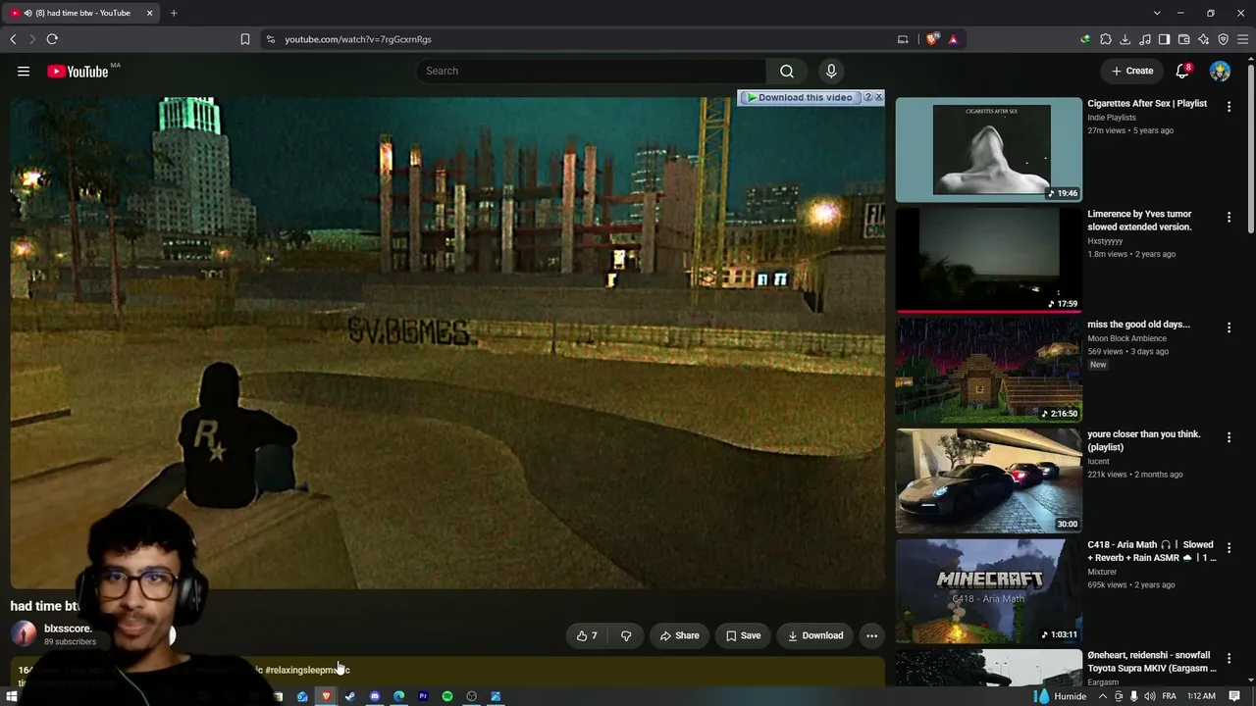The width and height of the screenshot is (1256, 706).
Task: Select the 'had time btw - YouTube' tab
Action: click(x=81, y=13)
